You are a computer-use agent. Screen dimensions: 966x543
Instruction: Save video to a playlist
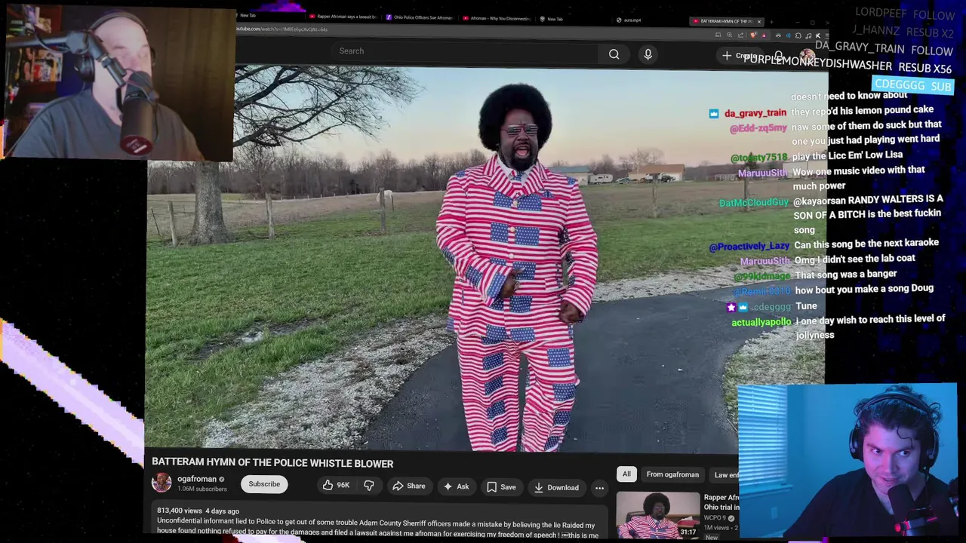click(501, 487)
